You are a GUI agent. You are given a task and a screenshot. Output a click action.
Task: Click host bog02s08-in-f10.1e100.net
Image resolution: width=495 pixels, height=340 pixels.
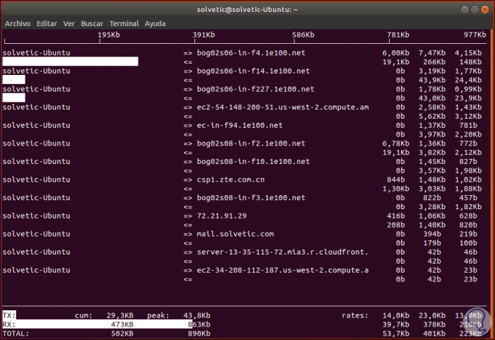(253, 161)
